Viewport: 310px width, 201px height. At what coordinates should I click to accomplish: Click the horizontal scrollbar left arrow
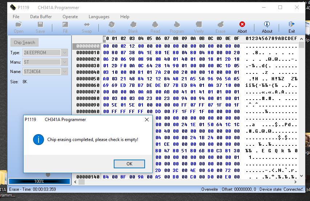pos(75,182)
